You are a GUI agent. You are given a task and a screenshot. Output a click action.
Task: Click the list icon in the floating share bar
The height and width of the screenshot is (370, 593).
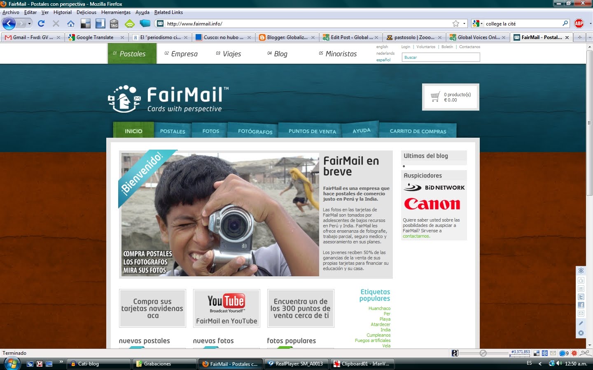point(581,289)
